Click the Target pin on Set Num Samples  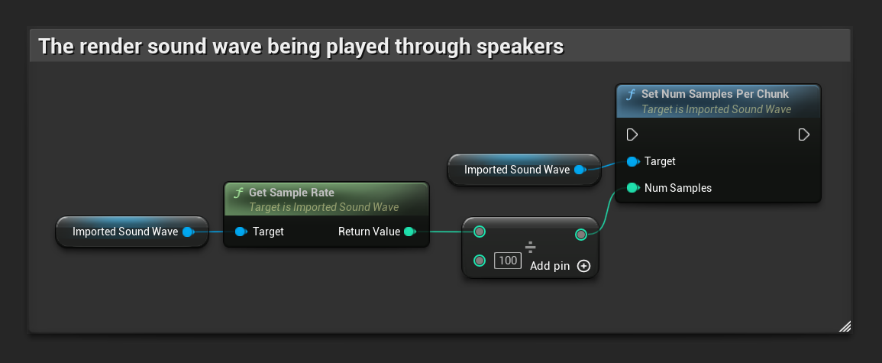point(632,161)
